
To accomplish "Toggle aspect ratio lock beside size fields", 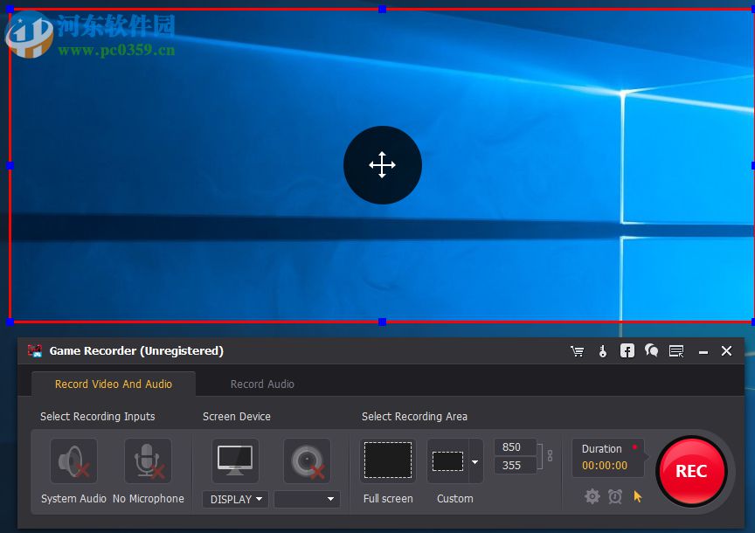I will 549,456.
